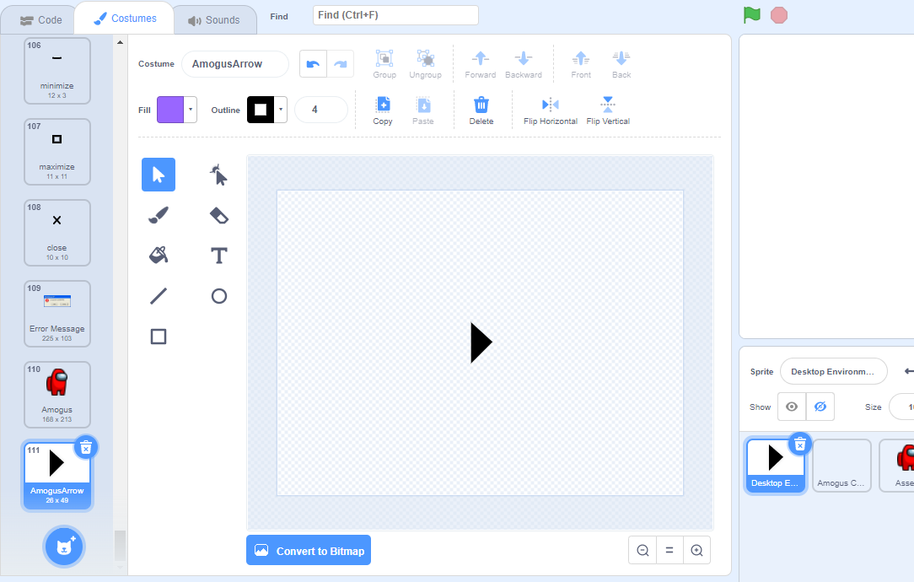Select the Brush tool
The height and width of the screenshot is (582, 914).
(x=158, y=215)
